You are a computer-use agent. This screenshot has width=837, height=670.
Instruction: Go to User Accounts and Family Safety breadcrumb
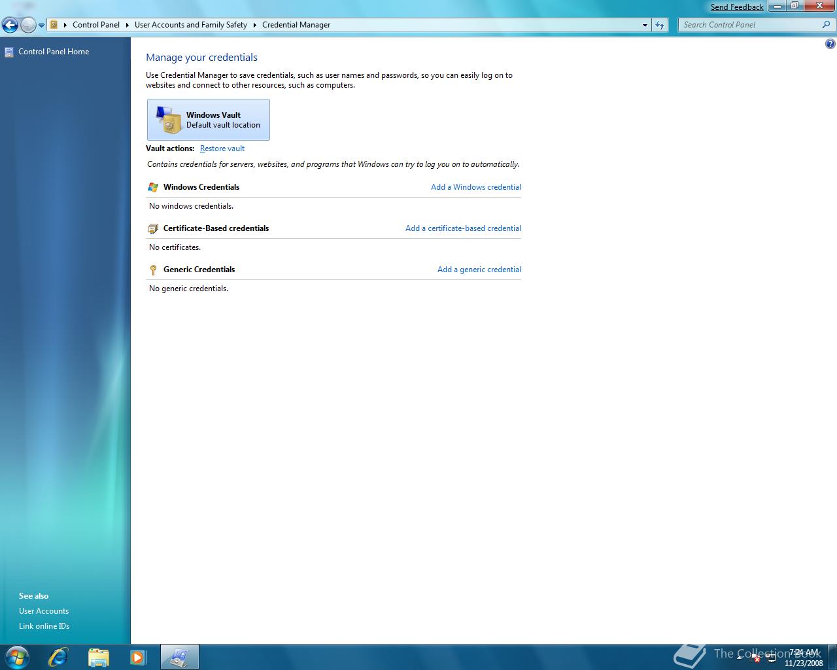(x=191, y=25)
